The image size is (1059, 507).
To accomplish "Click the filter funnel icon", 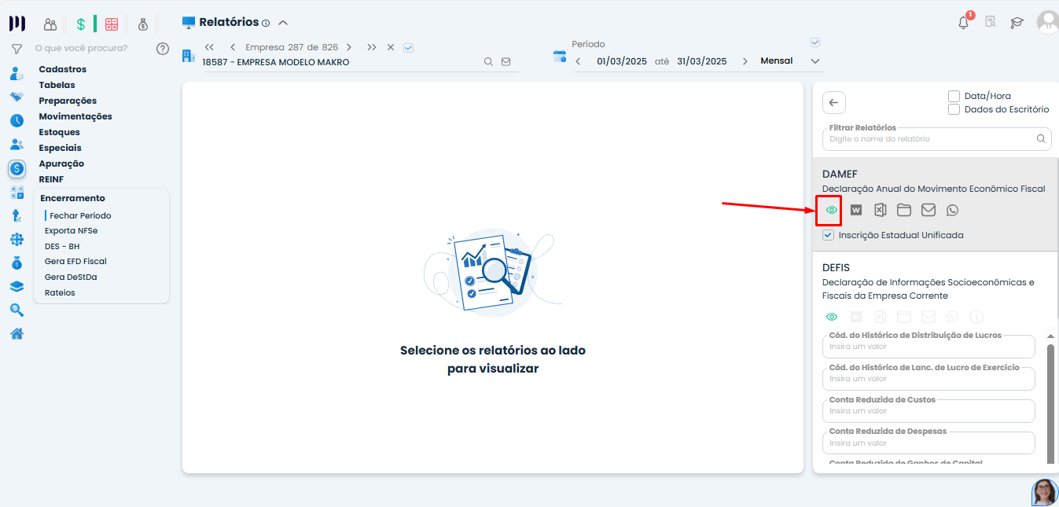I will click(x=17, y=49).
